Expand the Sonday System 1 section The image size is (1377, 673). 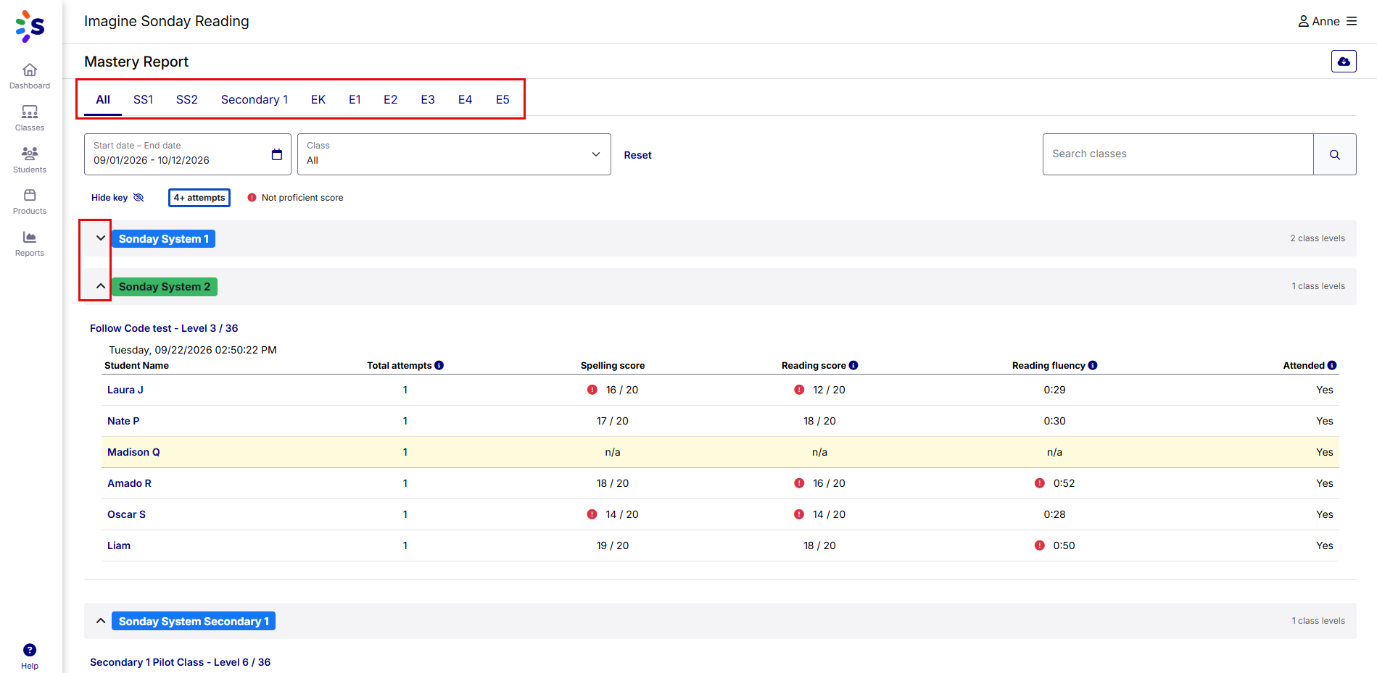(101, 238)
